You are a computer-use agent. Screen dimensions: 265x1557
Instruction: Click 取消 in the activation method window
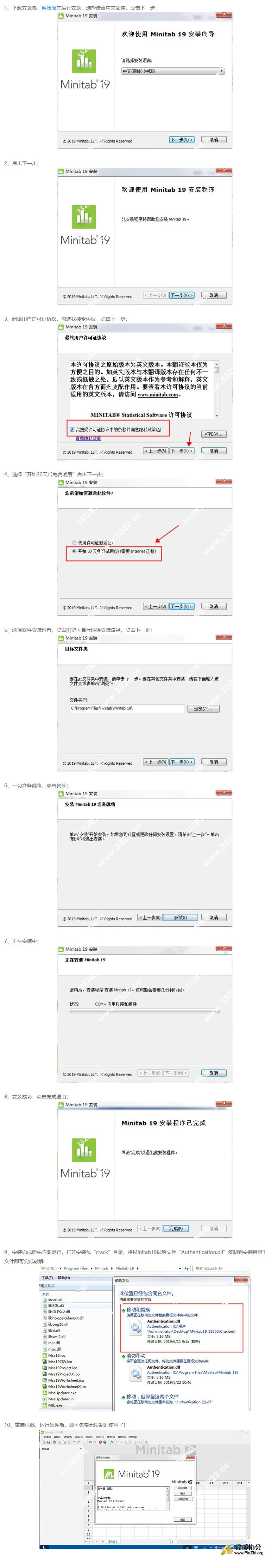pyautogui.click(x=214, y=606)
